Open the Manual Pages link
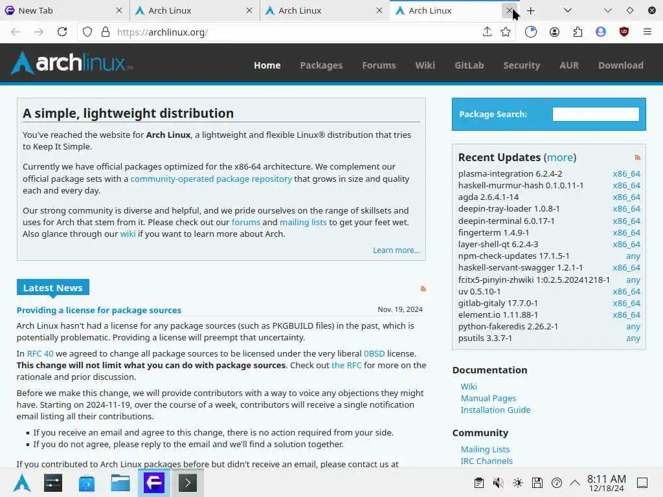This screenshot has height=497, width=663. point(488,398)
